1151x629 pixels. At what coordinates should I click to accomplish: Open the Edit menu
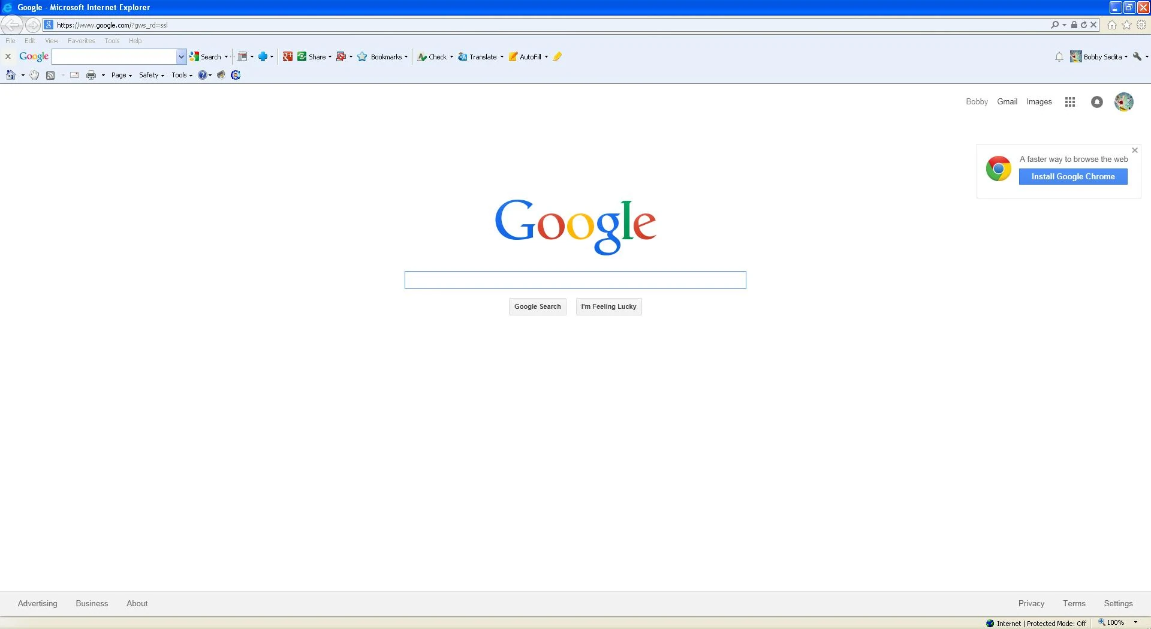(x=30, y=41)
